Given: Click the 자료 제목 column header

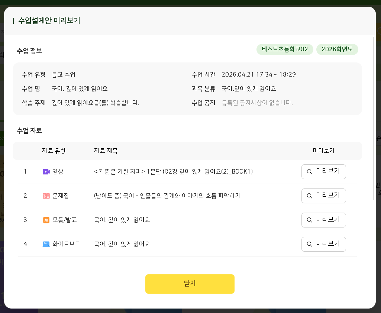Looking at the screenshot, I should tap(106, 151).
